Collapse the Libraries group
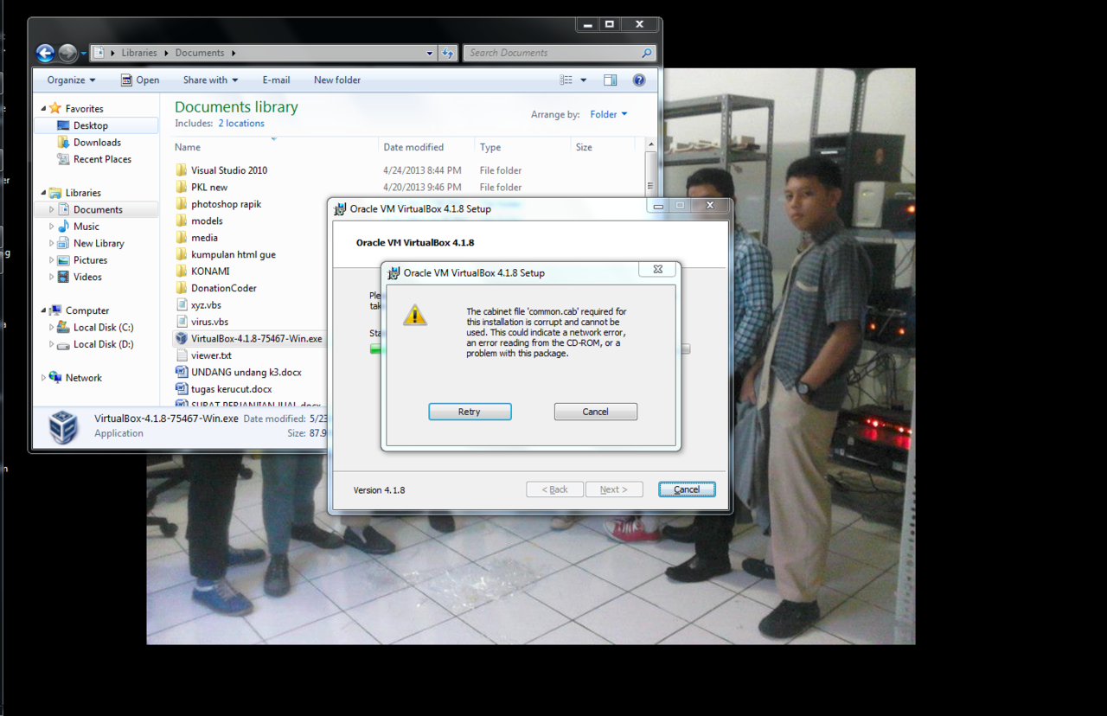This screenshot has height=716, width=1107. pos(43,193)
